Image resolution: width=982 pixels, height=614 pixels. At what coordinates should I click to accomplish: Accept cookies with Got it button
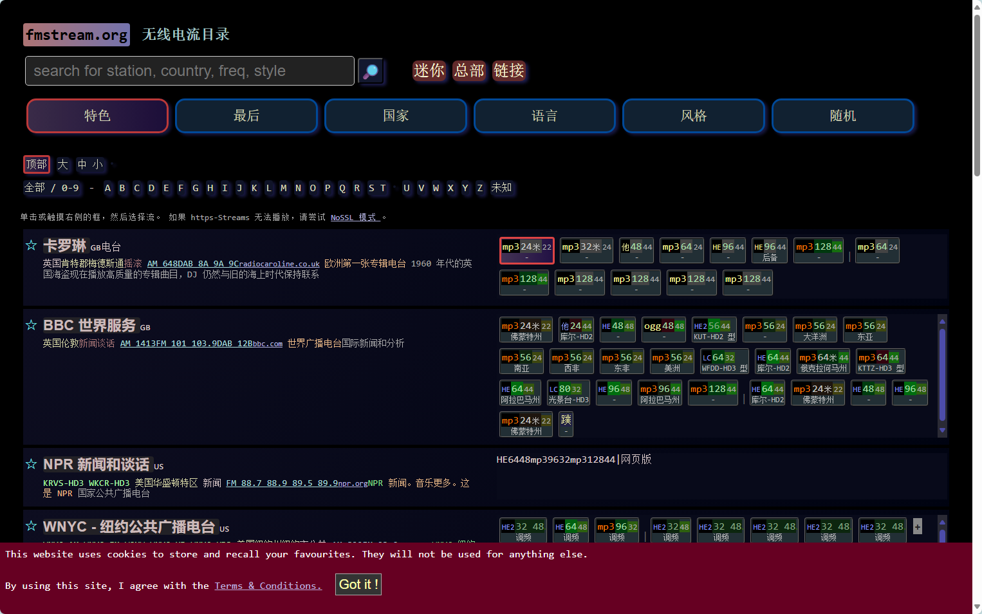pos(358,584)
